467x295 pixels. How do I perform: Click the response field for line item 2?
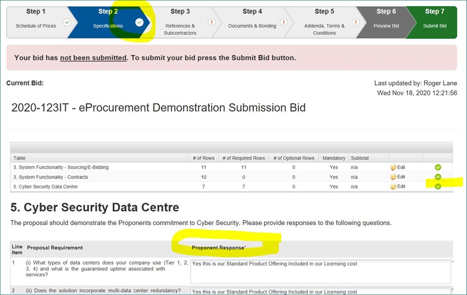(x=320, y=291)
